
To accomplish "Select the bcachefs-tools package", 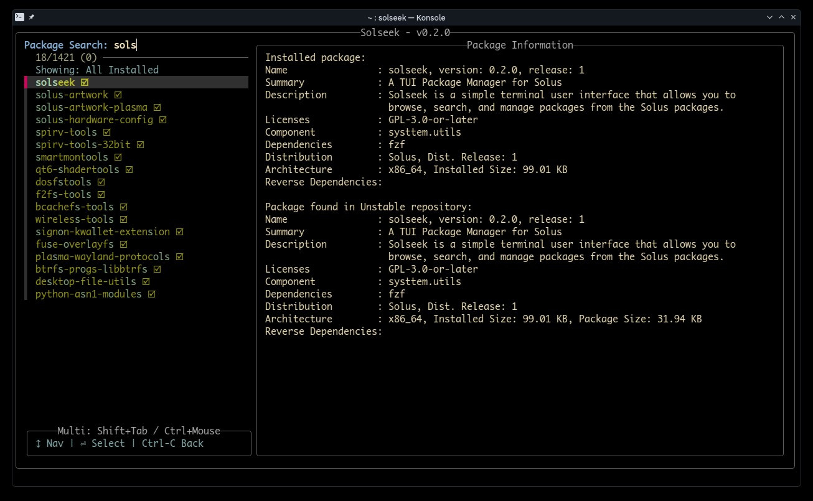I will [x=74, y=207].
